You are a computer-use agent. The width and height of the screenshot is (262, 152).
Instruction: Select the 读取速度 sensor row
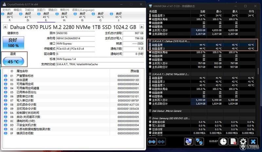pos(202,133)
